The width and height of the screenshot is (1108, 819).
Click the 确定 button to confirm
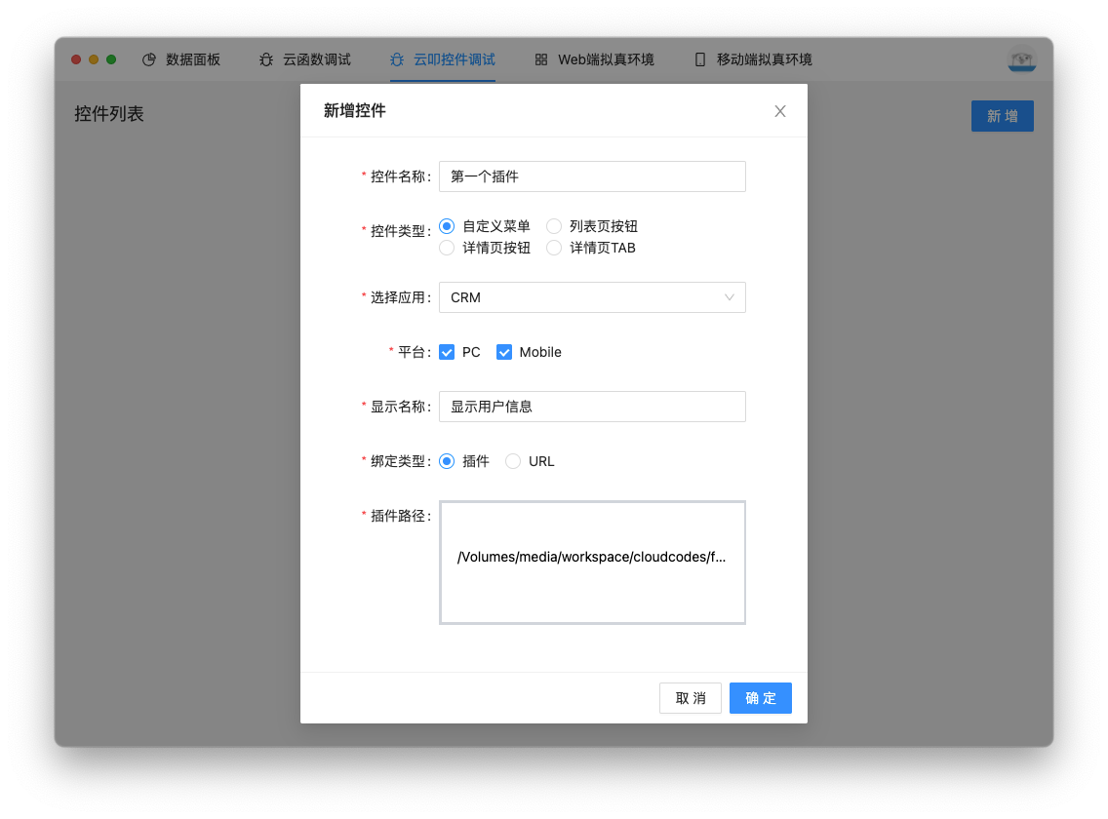761,698
